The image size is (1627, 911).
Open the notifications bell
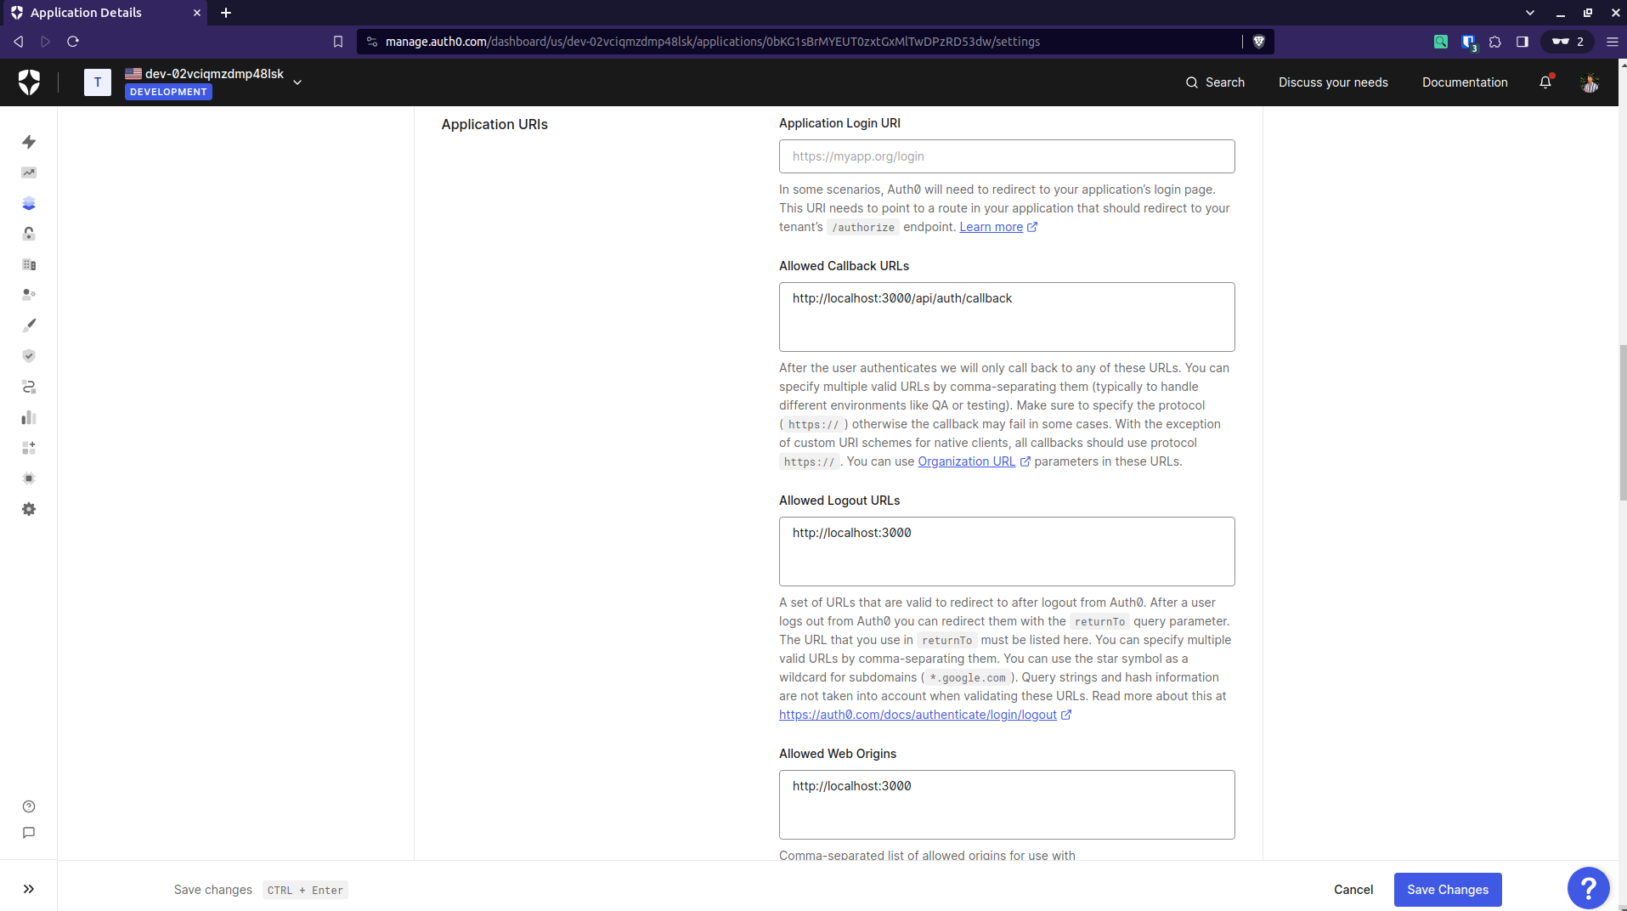tap(1545, 82)
